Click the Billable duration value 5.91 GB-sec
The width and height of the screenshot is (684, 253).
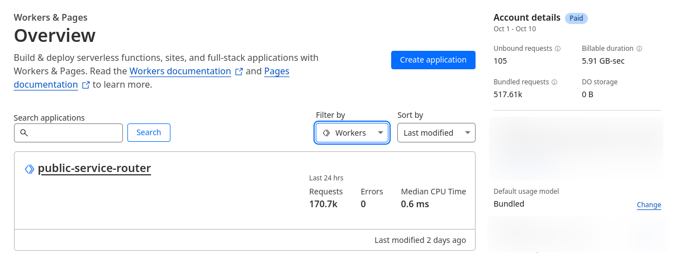coord(603,60)
